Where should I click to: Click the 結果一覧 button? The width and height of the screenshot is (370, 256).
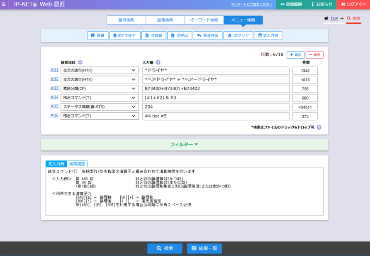tap(204, 249)
